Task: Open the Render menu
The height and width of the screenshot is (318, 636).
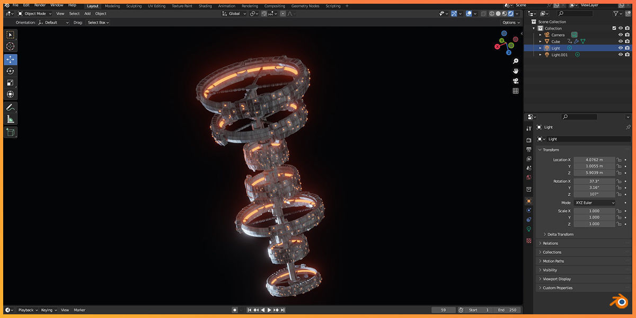Action: [x=39, y=5]
